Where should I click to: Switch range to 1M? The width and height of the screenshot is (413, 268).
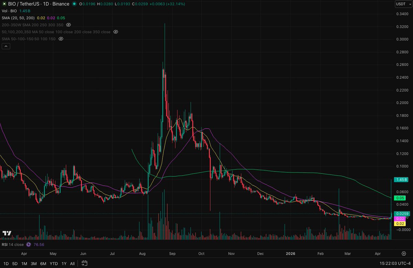[x=24, y=264]
